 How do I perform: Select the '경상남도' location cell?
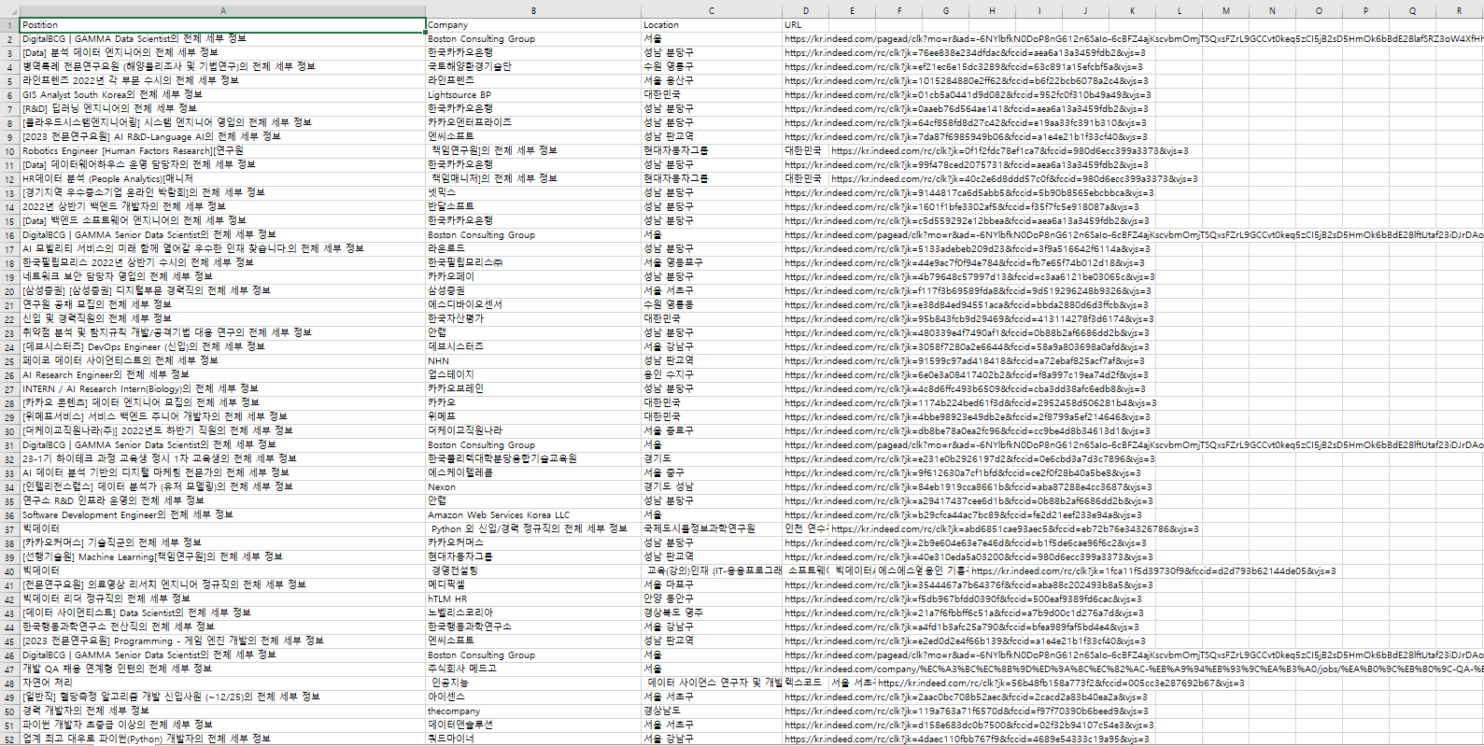(712, 711)
